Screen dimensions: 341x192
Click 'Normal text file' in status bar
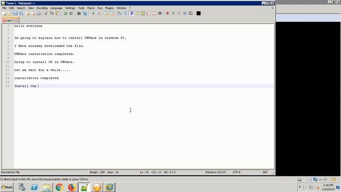(11, 172)
